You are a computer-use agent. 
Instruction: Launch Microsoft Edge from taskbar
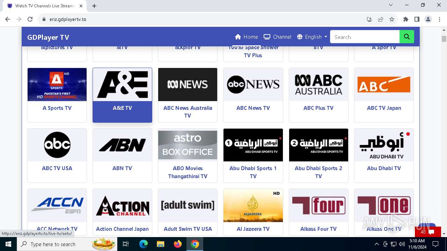coord(144,244)
